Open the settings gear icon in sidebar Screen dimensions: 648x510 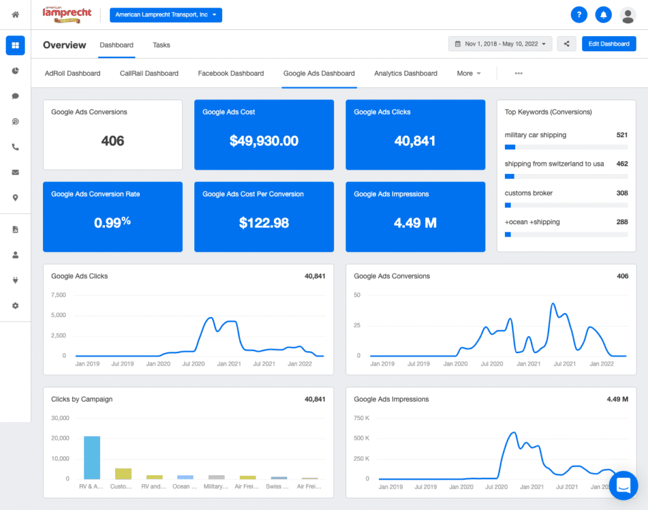15,306
